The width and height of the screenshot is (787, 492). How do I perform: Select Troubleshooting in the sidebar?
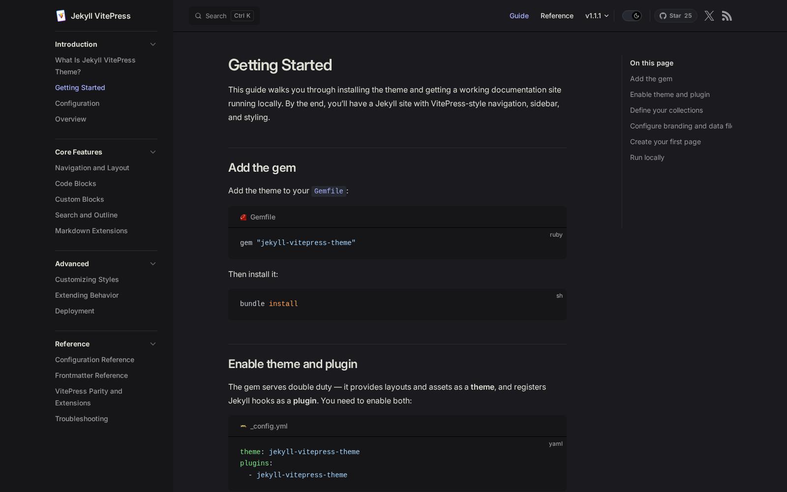point(82,419)
